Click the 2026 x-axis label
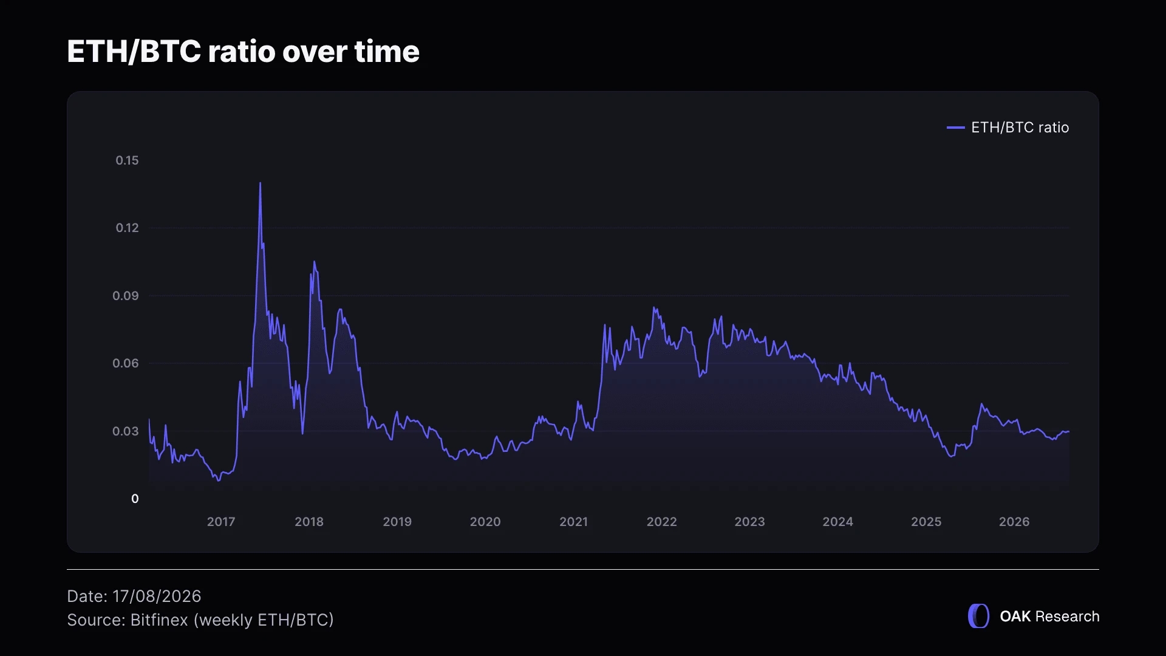The height and width of the screenshot is (656, 1166). pyautogui.click(x=1014, y=522)
